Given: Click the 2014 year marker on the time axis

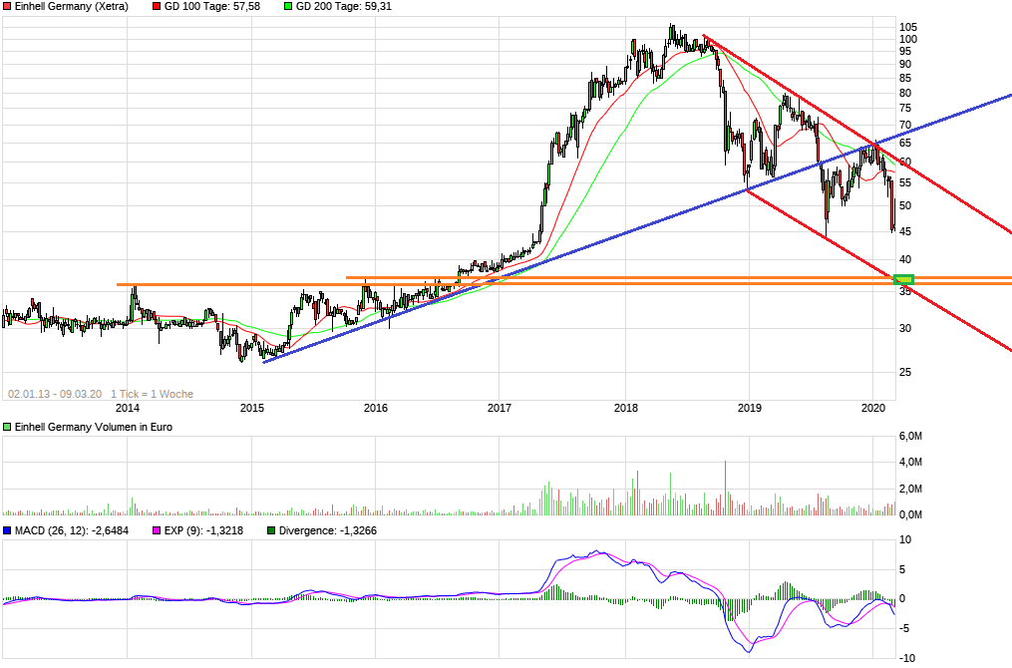Looking at the screenshot, I should click(x=127, y=408).
